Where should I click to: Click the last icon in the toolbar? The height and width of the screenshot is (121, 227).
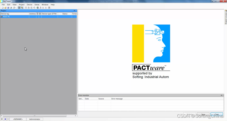click(49, 8)
